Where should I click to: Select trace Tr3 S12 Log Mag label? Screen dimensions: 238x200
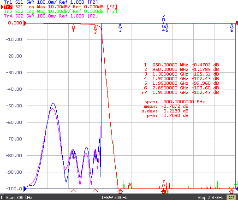60,12
